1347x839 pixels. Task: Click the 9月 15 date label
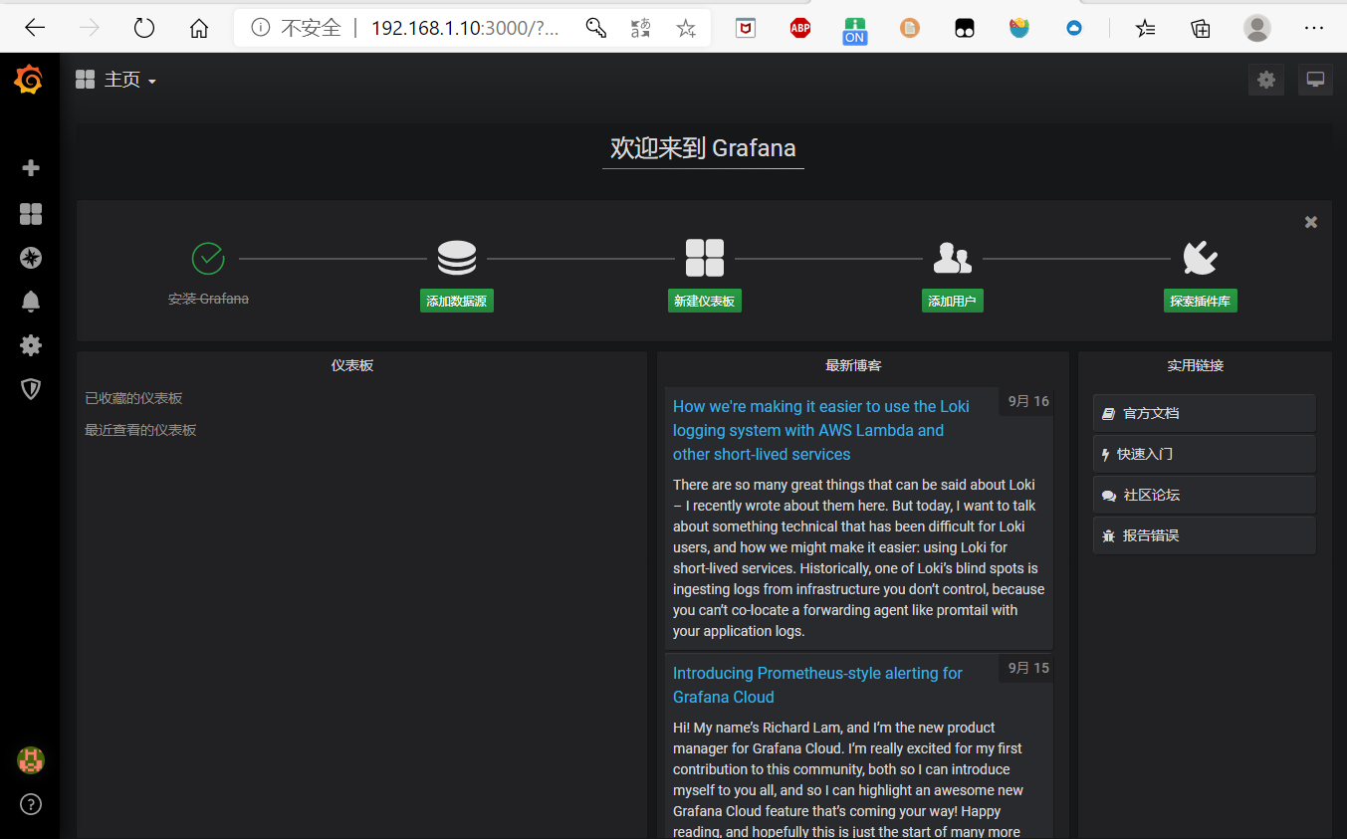tap(1028, 668)
